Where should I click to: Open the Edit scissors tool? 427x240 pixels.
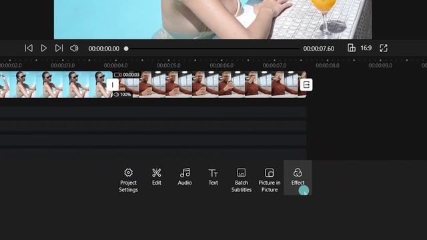tap(157, 177)
